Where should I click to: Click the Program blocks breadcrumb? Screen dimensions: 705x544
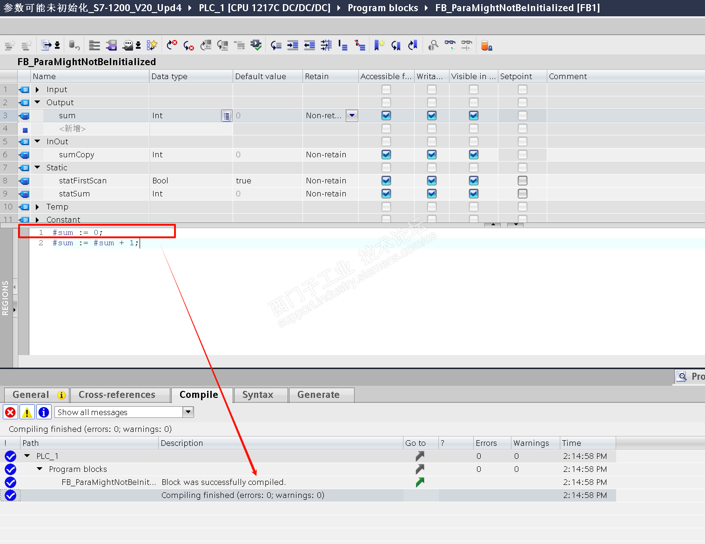[383, 8]
